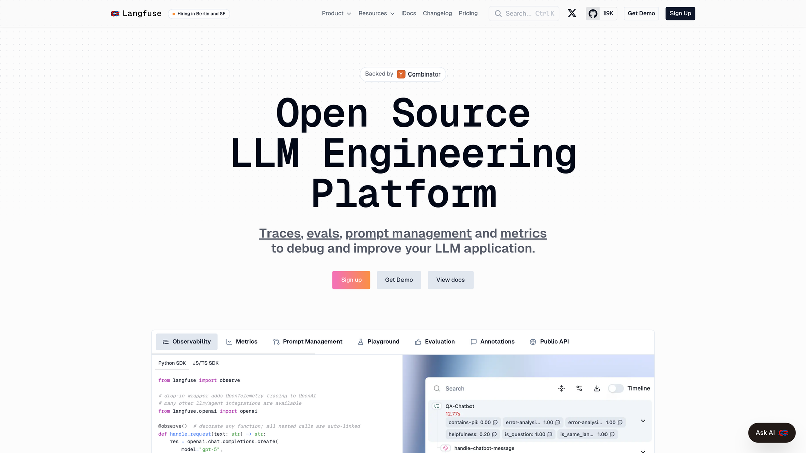Switch to the Prompt Management tab
The width and height of the screenshot is (806, 453).
(x=307, y=342)
